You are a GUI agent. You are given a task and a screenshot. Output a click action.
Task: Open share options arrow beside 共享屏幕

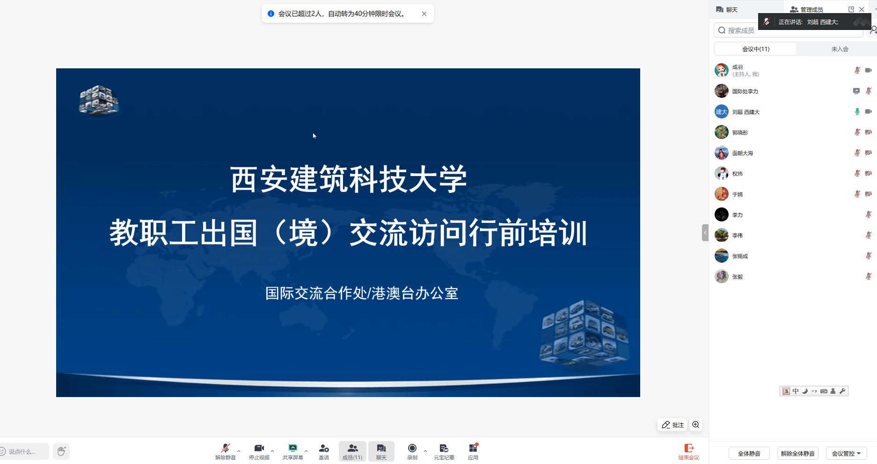306,451
